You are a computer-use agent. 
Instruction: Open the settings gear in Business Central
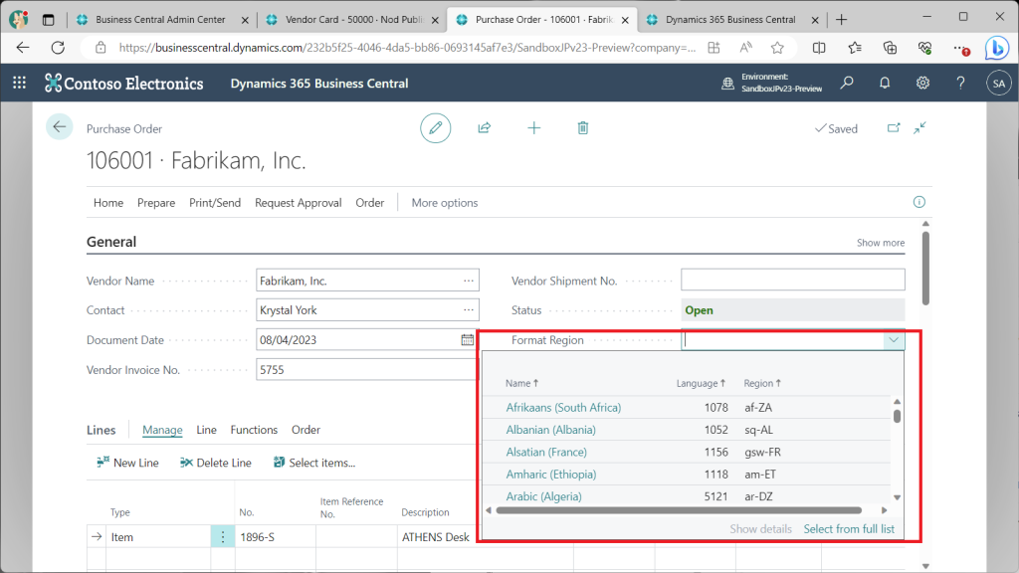[922, 83]
